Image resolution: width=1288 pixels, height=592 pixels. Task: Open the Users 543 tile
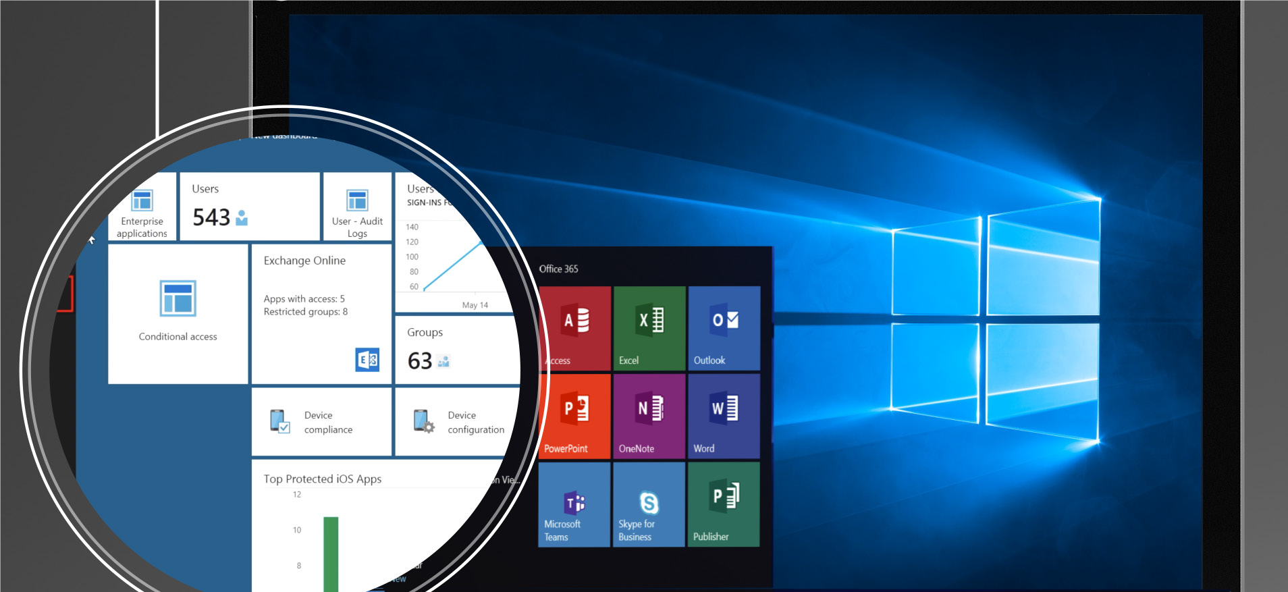(x=250, y=207)
